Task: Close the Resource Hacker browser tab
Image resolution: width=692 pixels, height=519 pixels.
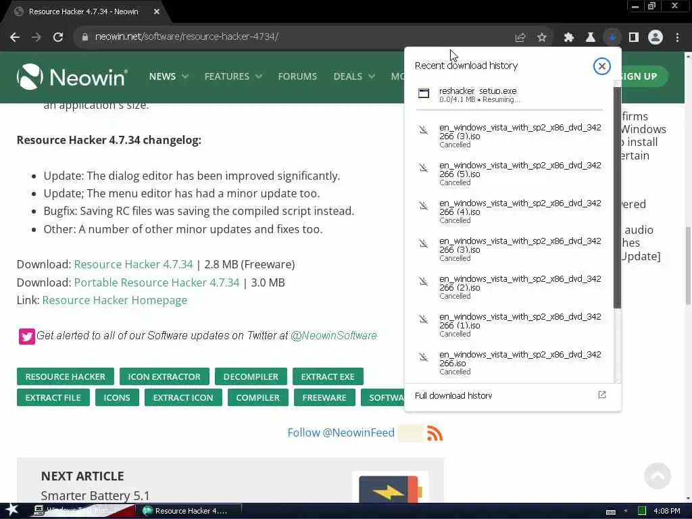Action: (x=157, y=12)
